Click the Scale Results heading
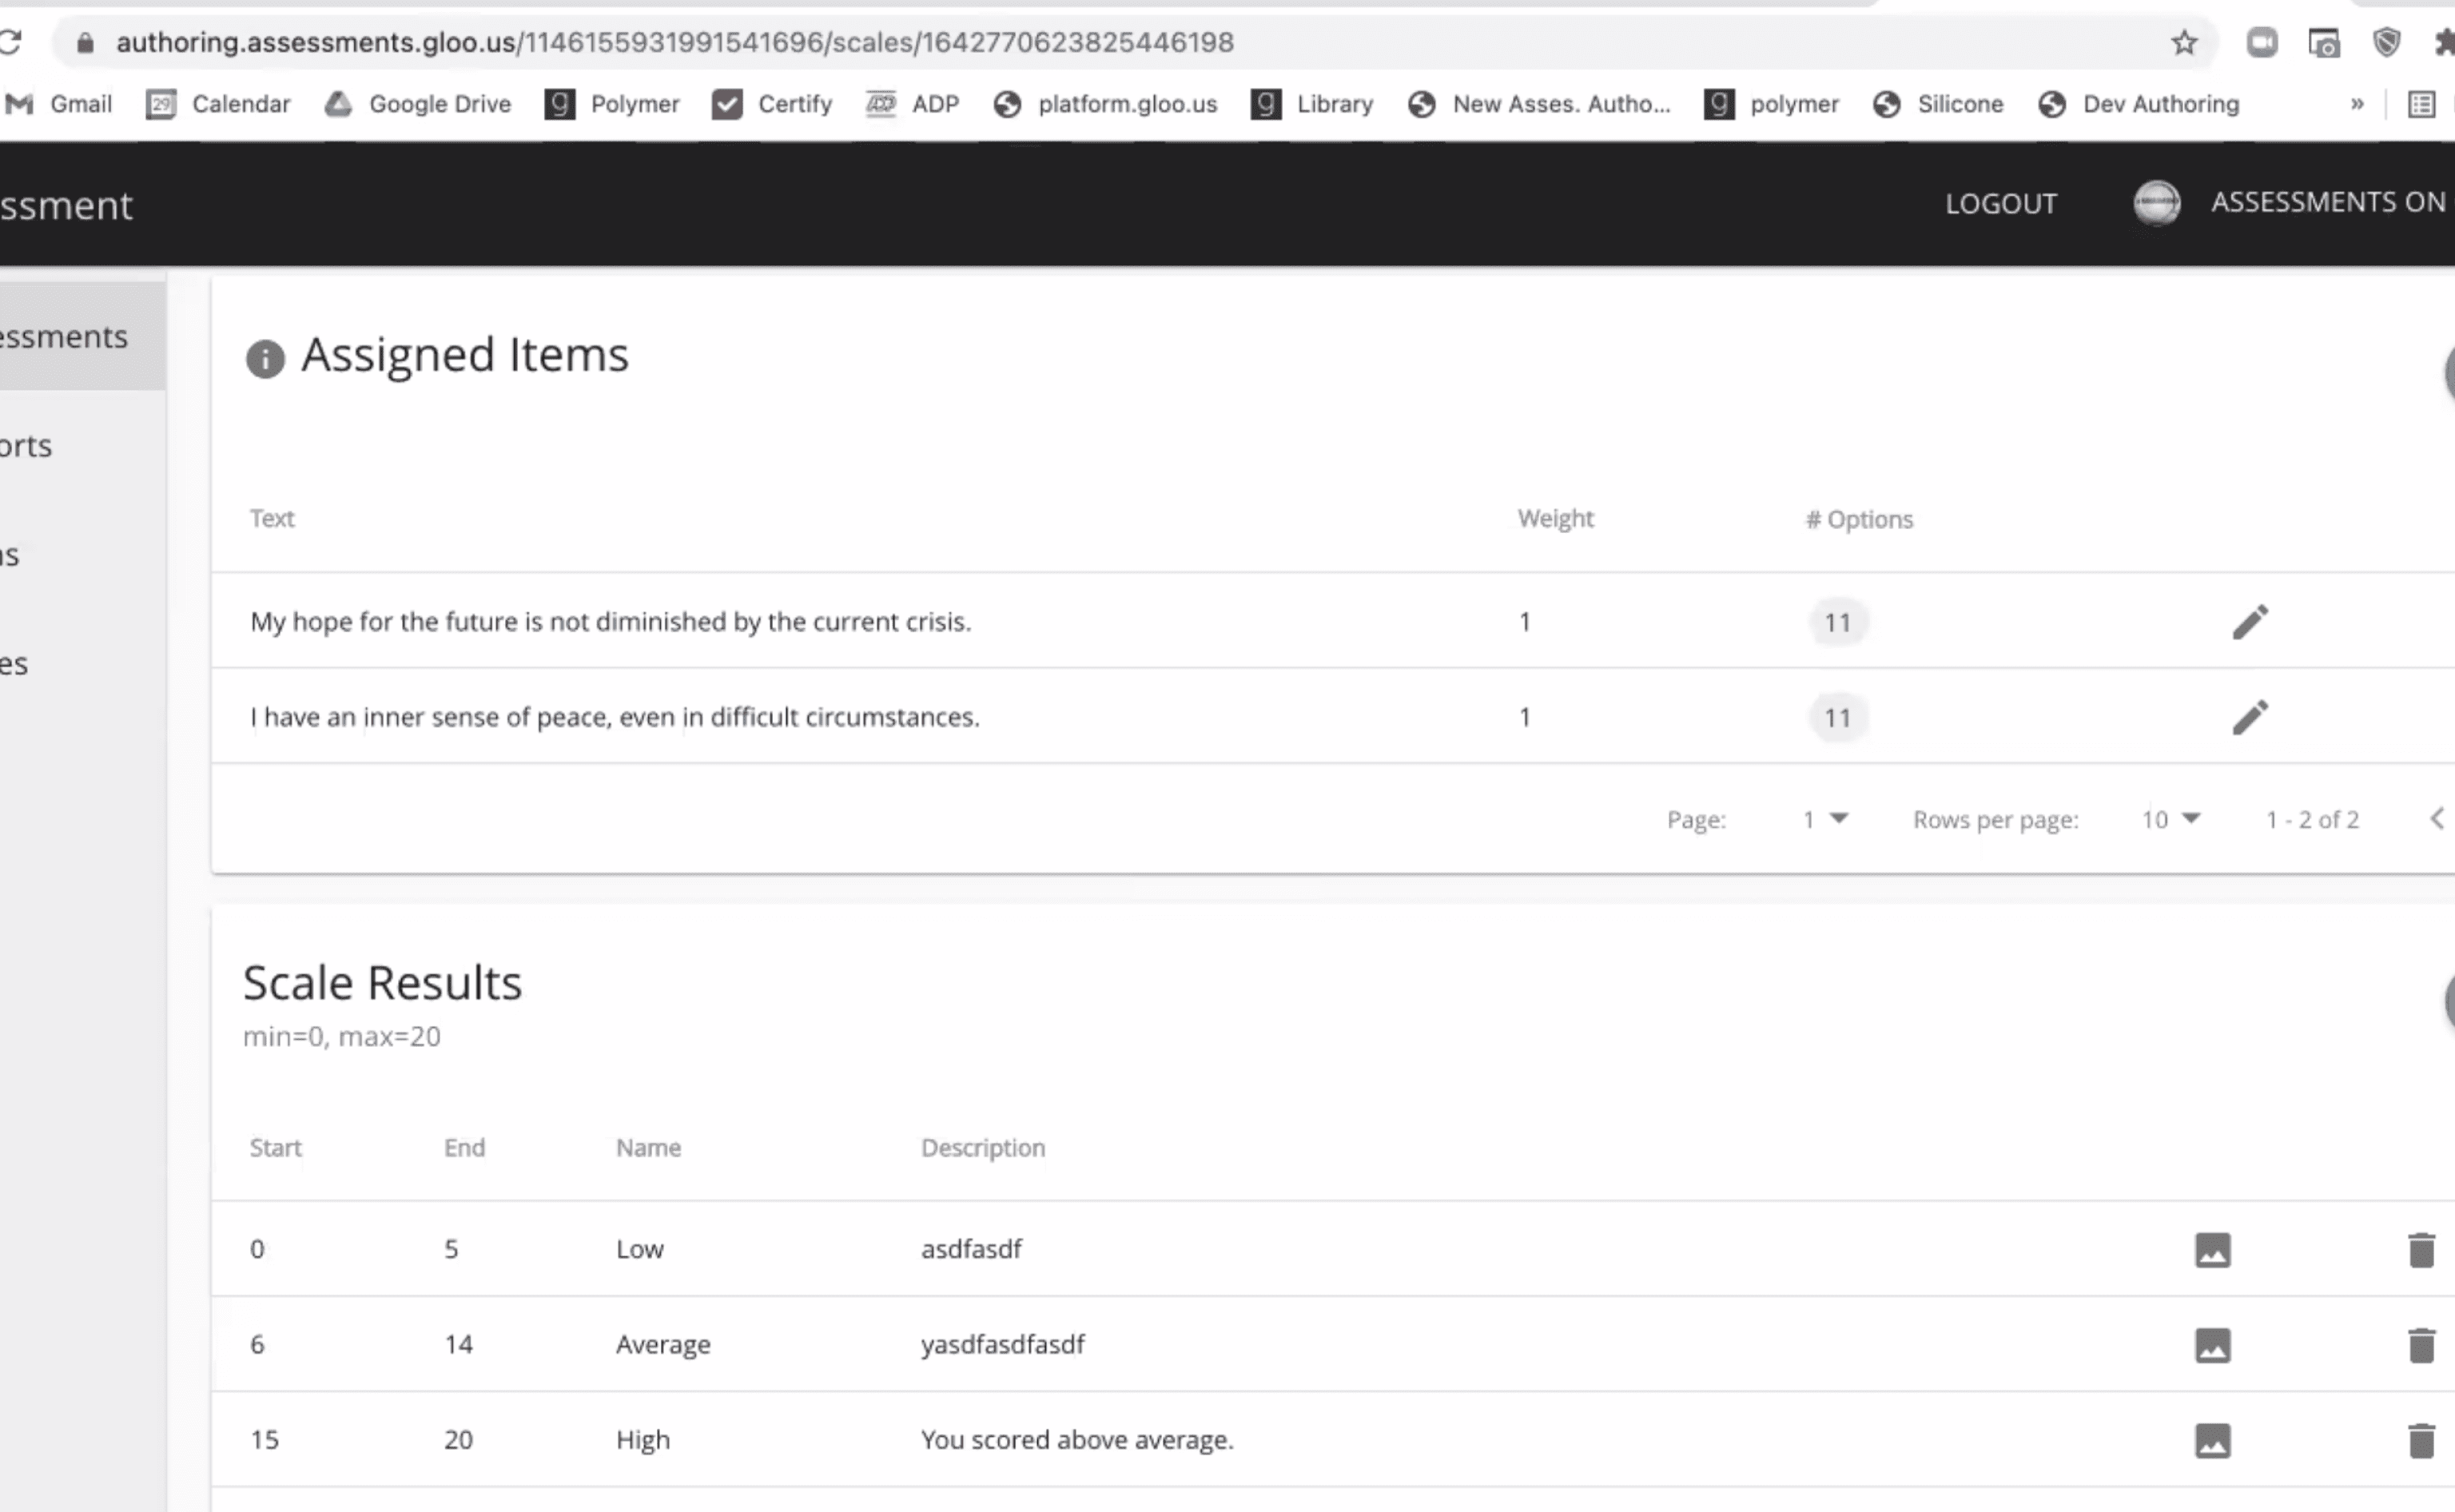 (382, 982)
